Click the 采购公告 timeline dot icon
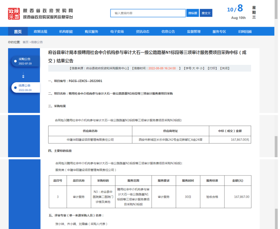280x229 pixels. [15, 61]
